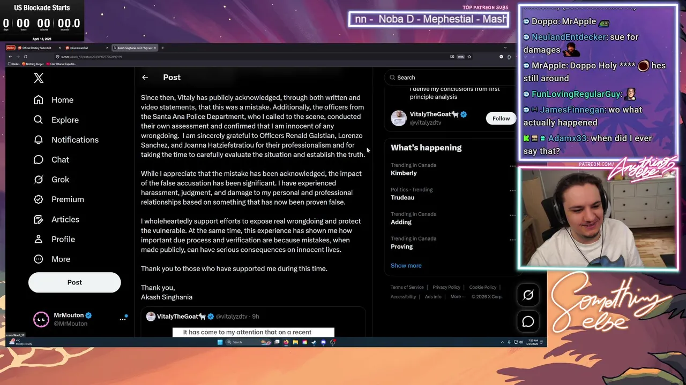Open Privacy Policy link
Image resolution: width=686 pixels, height=385 pixels.
click(x=446, y=287)
